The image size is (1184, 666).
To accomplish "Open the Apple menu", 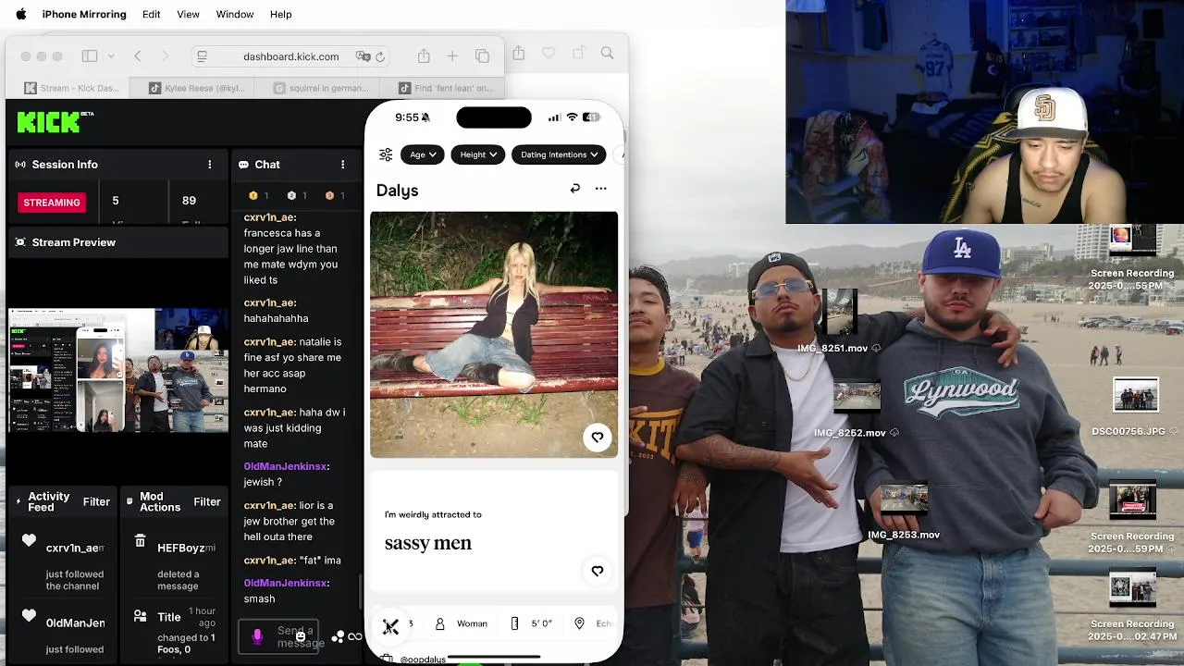I will pyautogui.click(x=20, y=14).
